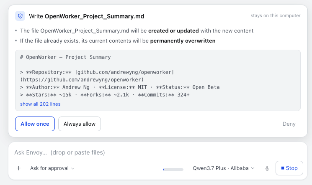The height and width of the screenshot is (185, 312).
Task: Click the plus icon to attach files
Action: [x=18, y=168]
